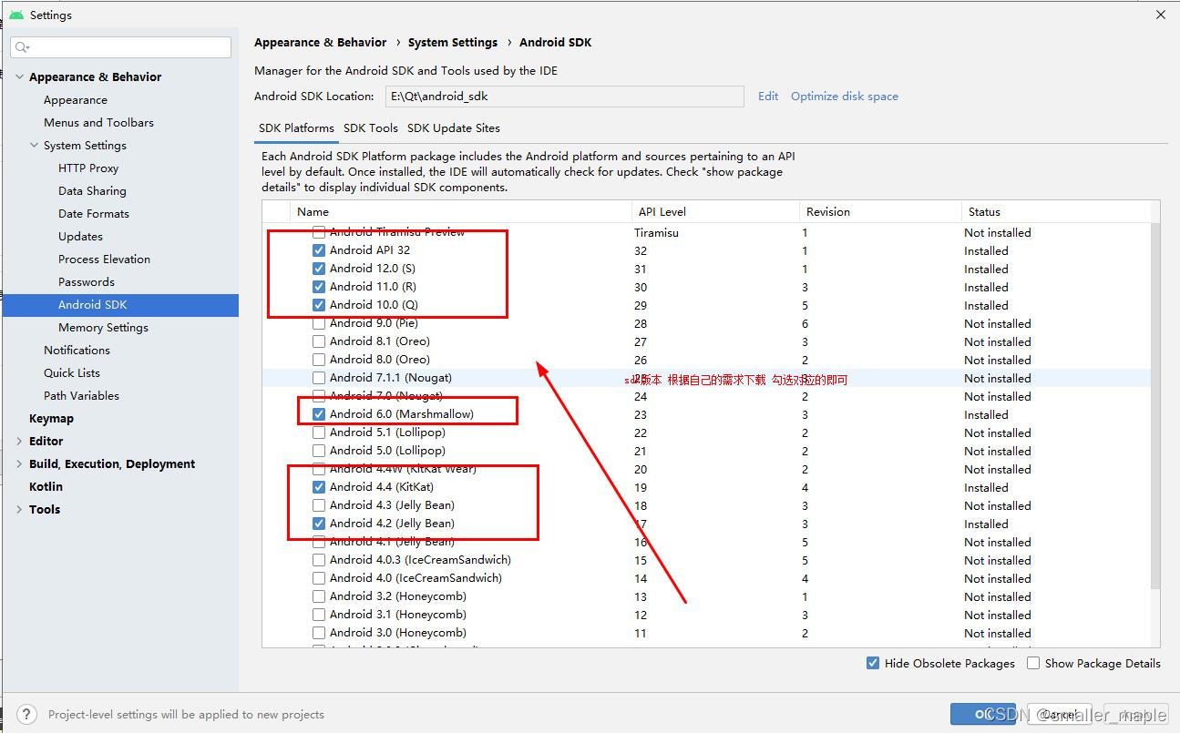
Task: Click the SDK platform list vertical scrollbar
Action: pos(1155,405)
